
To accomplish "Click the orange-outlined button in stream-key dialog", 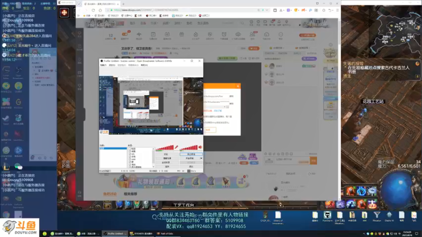I will 209,130.
